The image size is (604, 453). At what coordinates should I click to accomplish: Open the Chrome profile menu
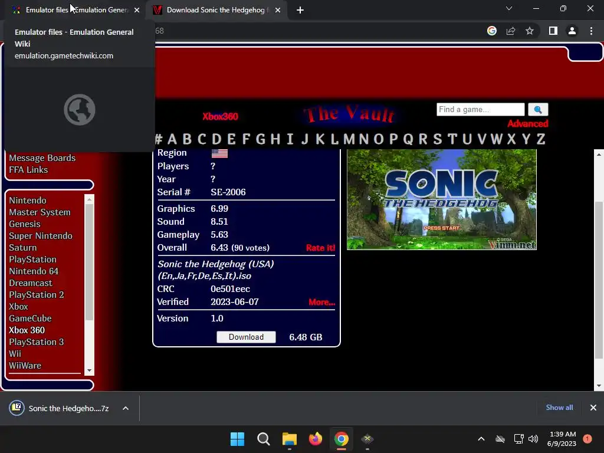[x=572, y=31]
